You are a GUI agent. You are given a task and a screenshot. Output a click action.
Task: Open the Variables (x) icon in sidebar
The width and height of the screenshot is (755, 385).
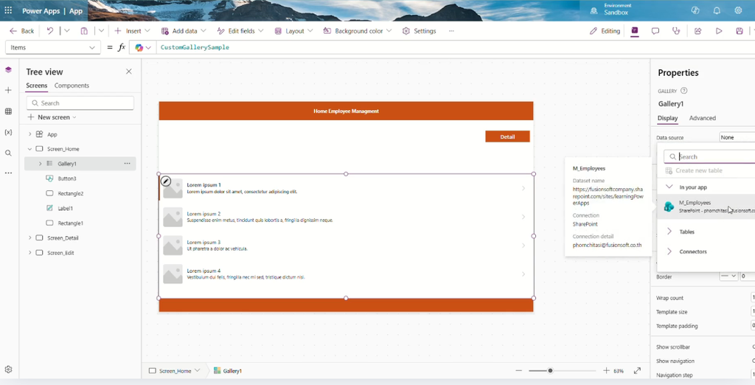(x=8, y=132)
